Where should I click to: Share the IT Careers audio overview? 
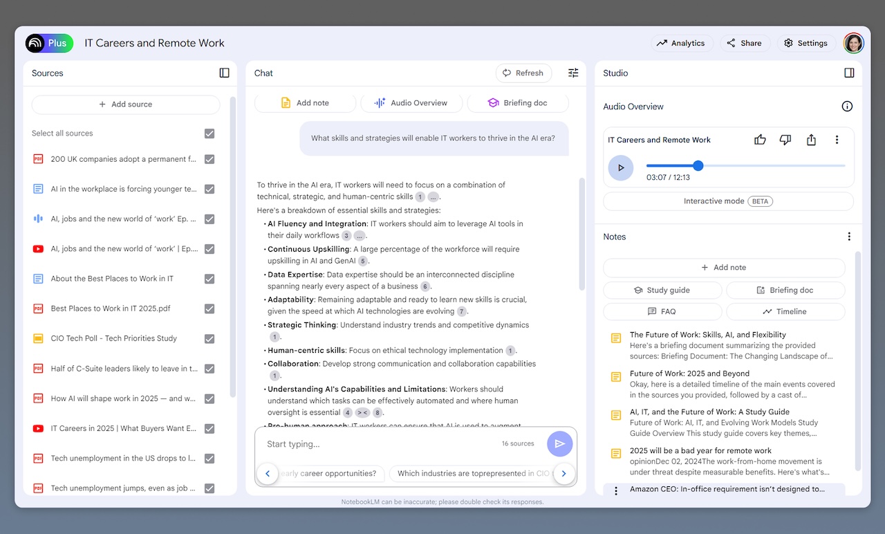pos(810,139)
